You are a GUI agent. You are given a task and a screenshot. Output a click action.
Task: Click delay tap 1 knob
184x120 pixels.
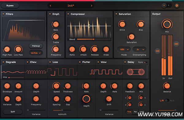(x=129, y=98)
